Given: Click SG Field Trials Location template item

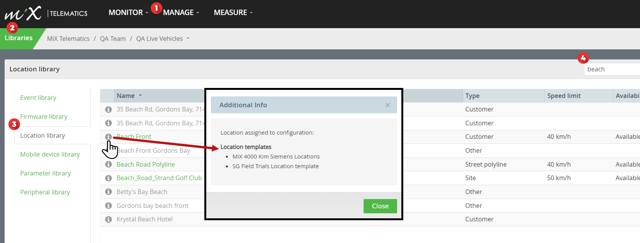Looking at the screenshot, I should tap(276, 166).
